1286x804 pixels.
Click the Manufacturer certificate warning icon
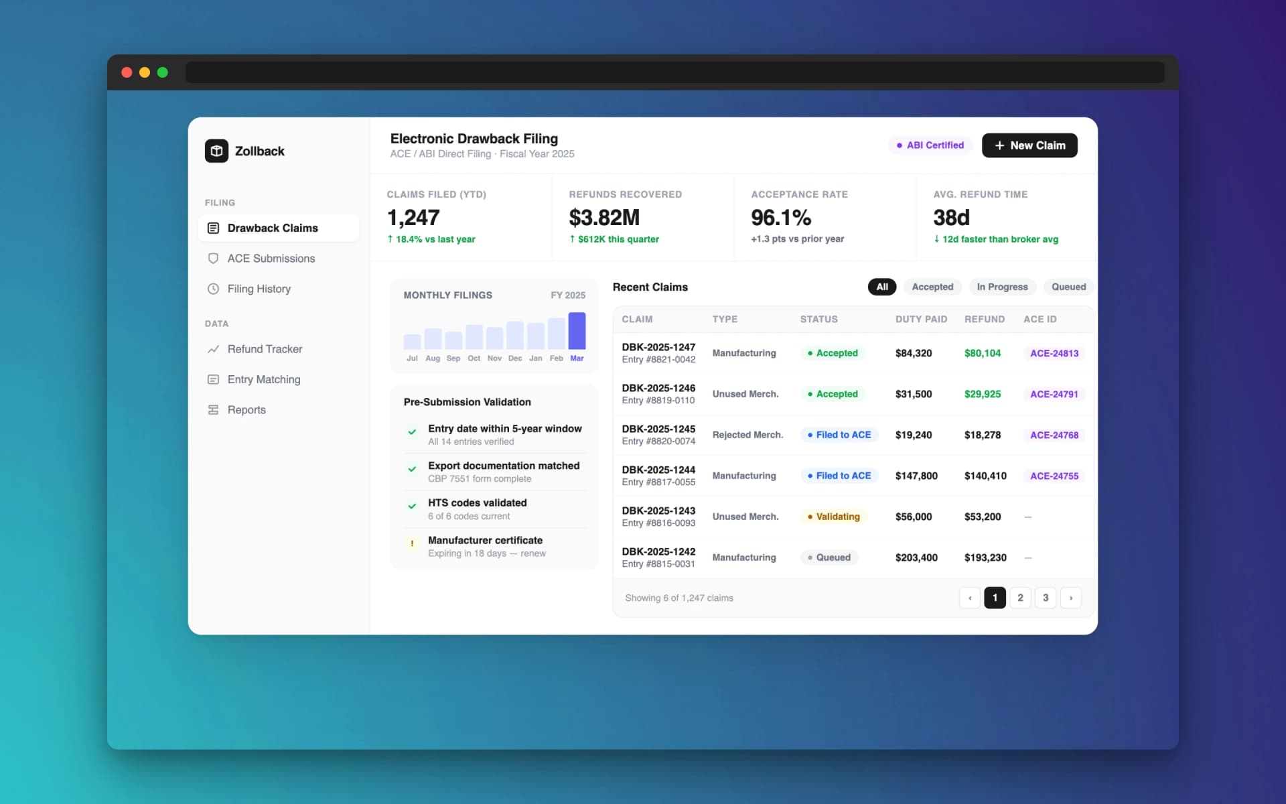pos(412,543)
